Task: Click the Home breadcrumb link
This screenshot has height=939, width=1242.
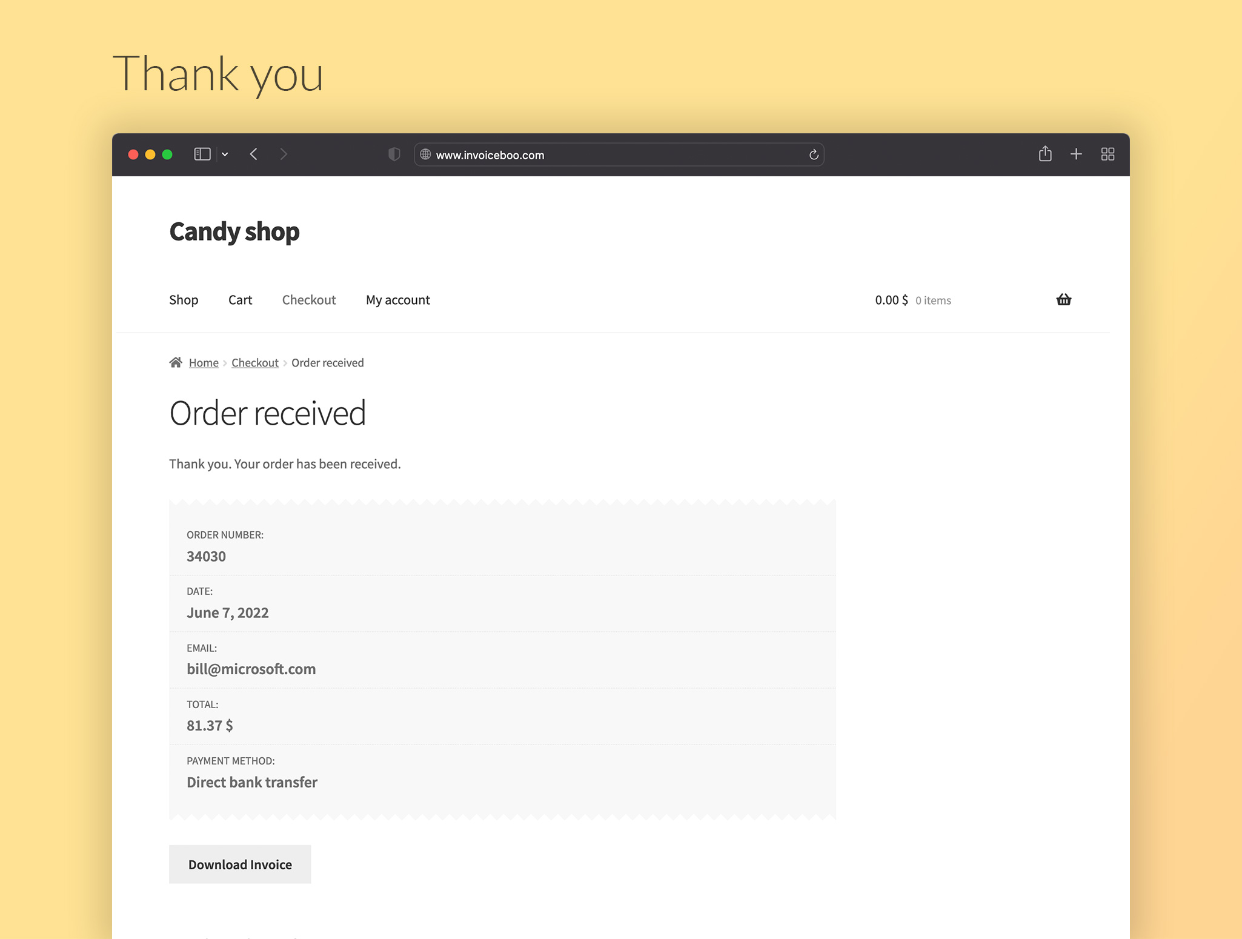Action: coord(204,363)
